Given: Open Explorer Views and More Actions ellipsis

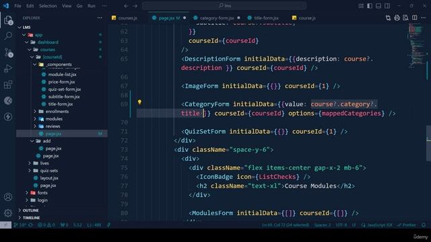Looking at the screenshot, I should (x=100, y=18).
